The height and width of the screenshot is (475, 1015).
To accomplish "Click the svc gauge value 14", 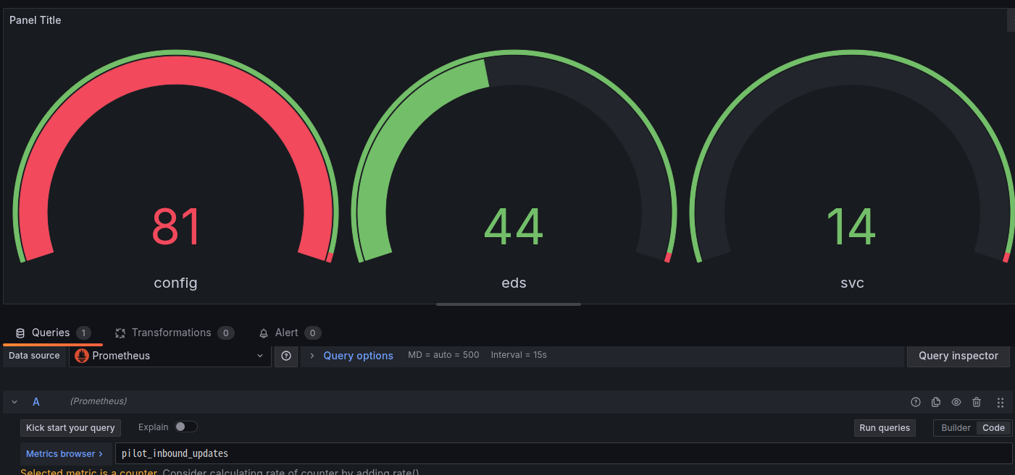I will tap(851, 227).
